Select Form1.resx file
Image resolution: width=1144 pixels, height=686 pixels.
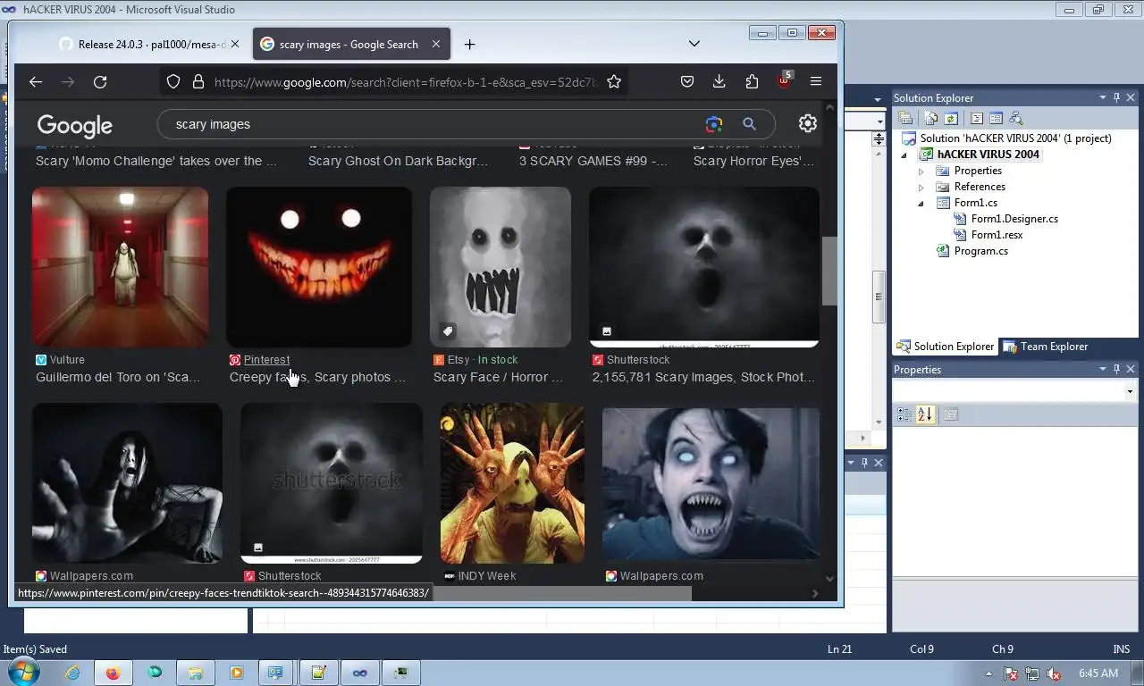click(997, 235)
